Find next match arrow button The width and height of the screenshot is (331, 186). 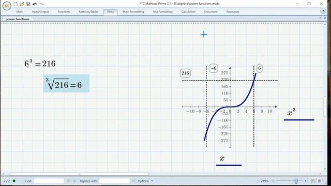[74, 181]
